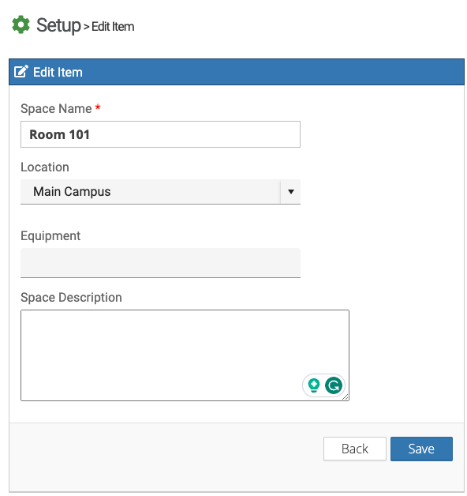Viewport: 467px width, 496px height.
Task: Expand the Location dropdown arrow
Action: [x=290, y=192]
